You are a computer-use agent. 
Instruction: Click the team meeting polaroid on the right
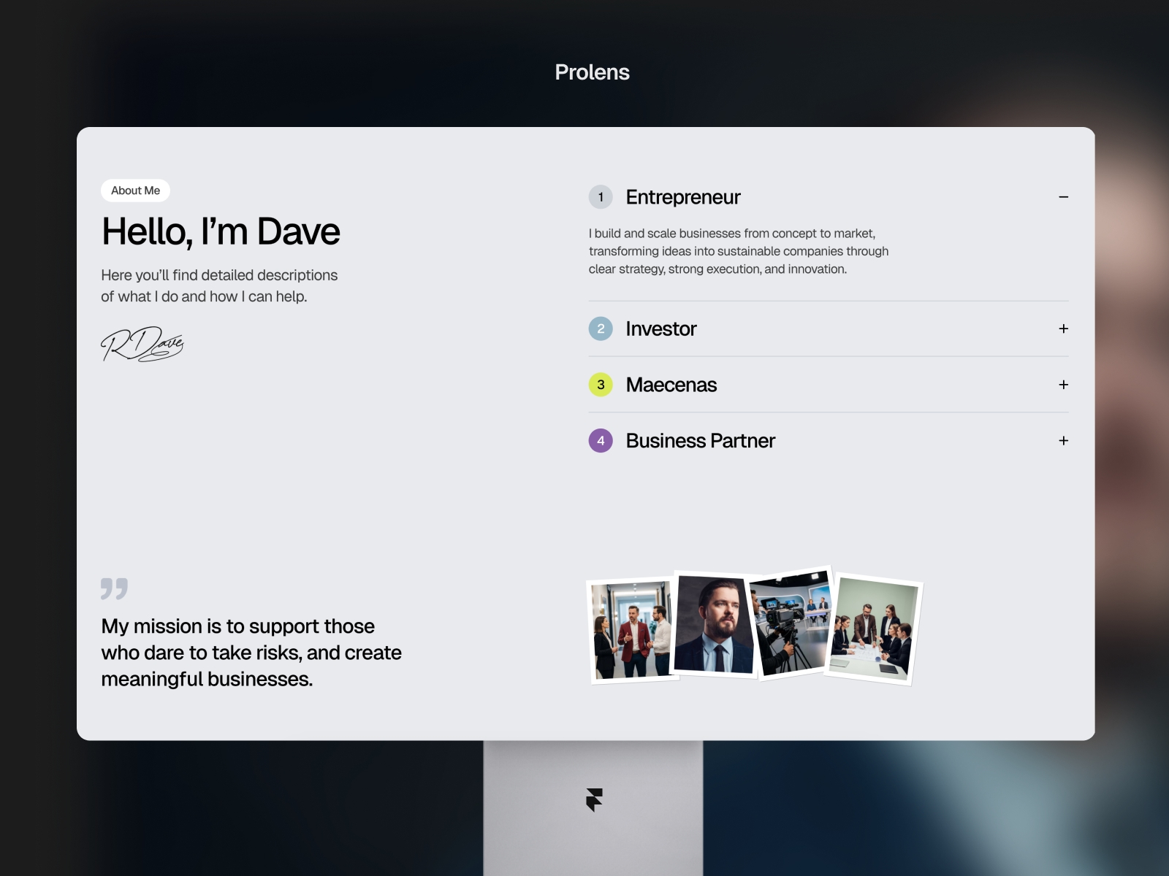(x=873, y=629)
